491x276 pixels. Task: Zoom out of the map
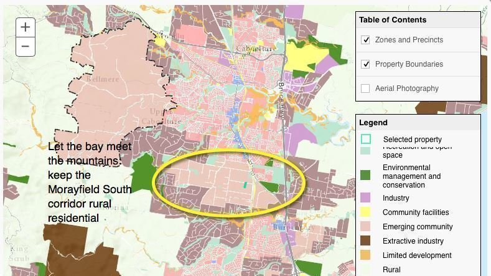(x=25, y=46)
